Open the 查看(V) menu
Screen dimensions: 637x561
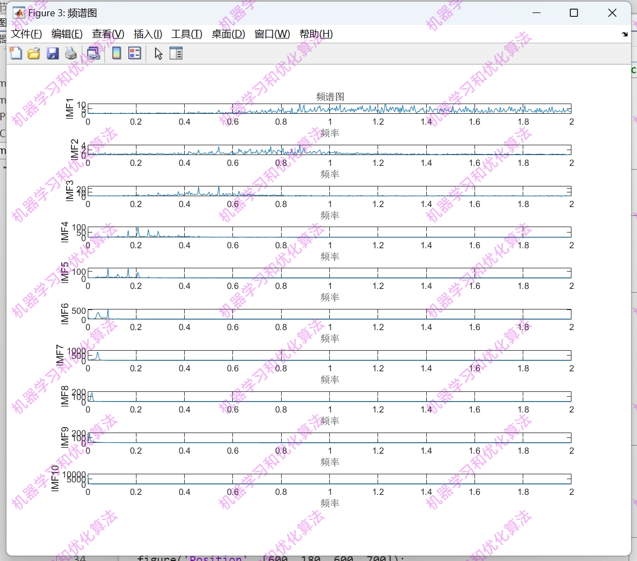click(108, 34)
